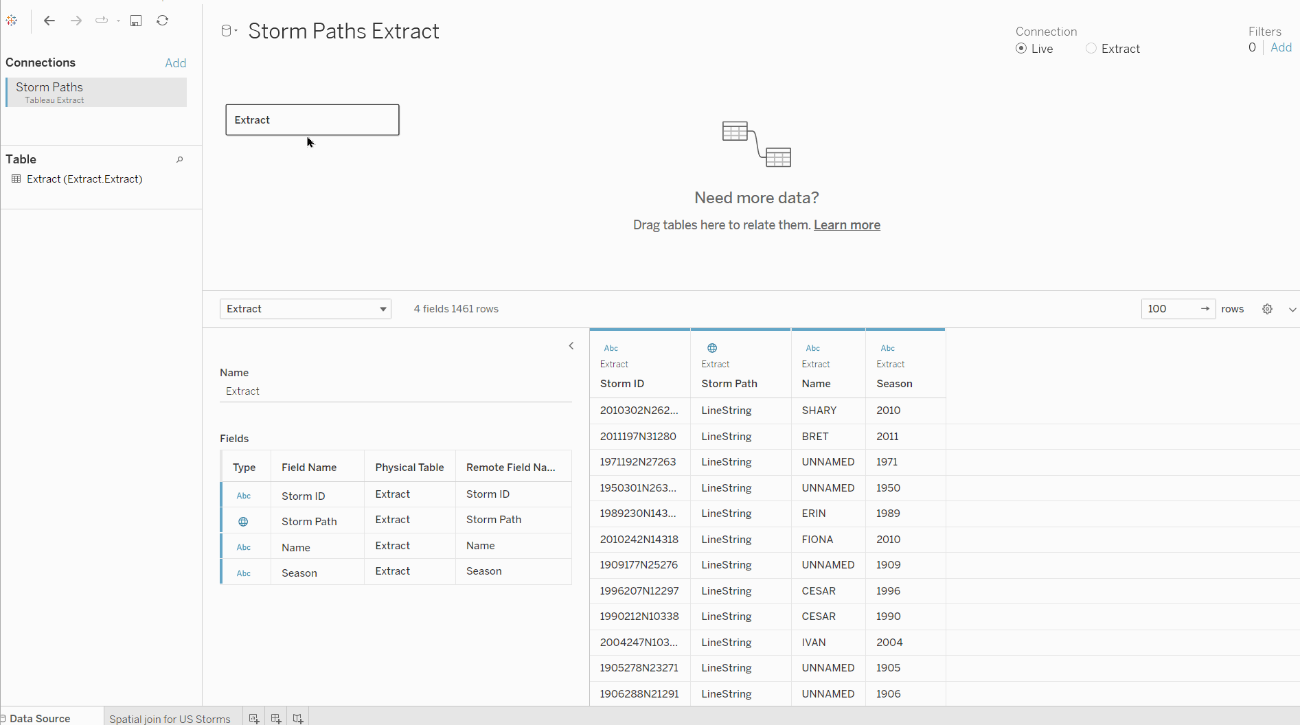This screenshot has width=1300, height=725.
Task: Click the back navigation arrow
Action: [x=49, y=21]
